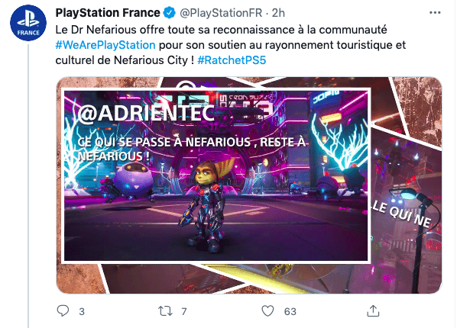The image size is (457, 328).
Task: Click the PlayStation France display name
Action: [x=108, y=13]
